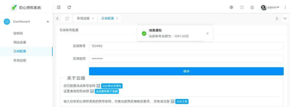Image resolution: width=290 pixels, height=107 pixels.
Task: Click the refresh icon in header
Action: (x=69, y=7)
